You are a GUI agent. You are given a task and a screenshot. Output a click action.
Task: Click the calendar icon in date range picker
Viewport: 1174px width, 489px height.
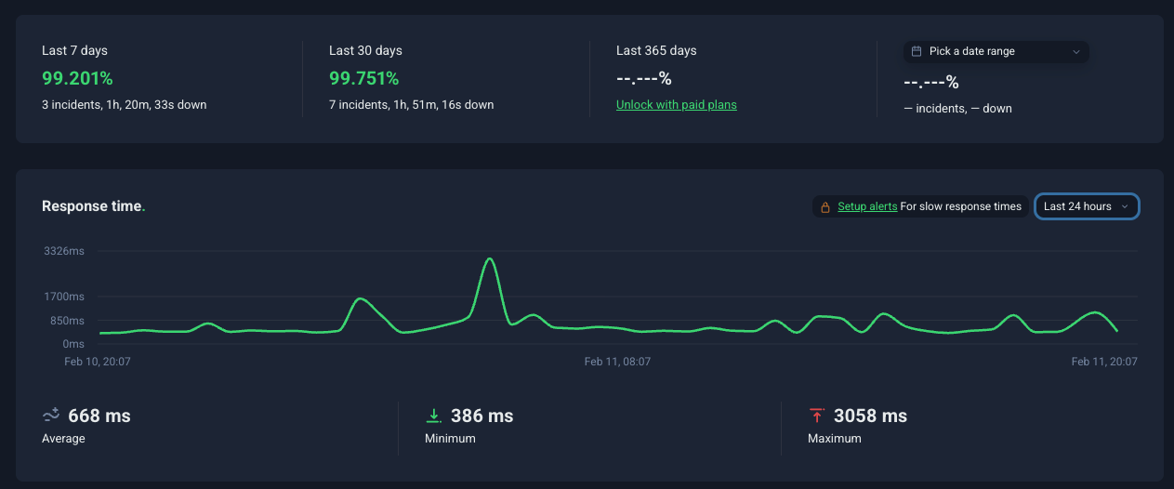(x=917, y=52)
